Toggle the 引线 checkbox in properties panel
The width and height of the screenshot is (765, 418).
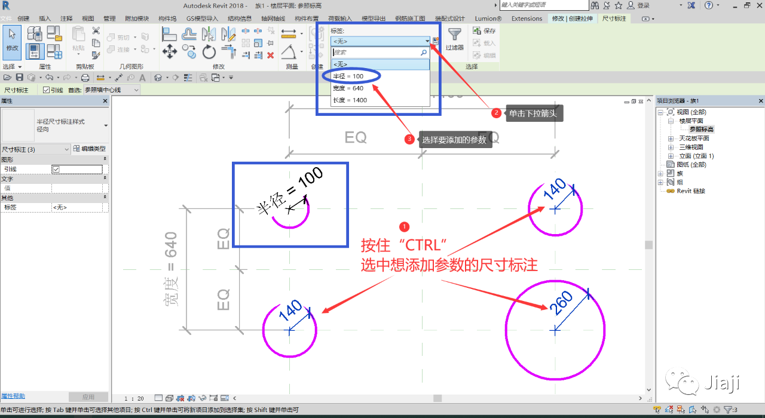point(56,169)
